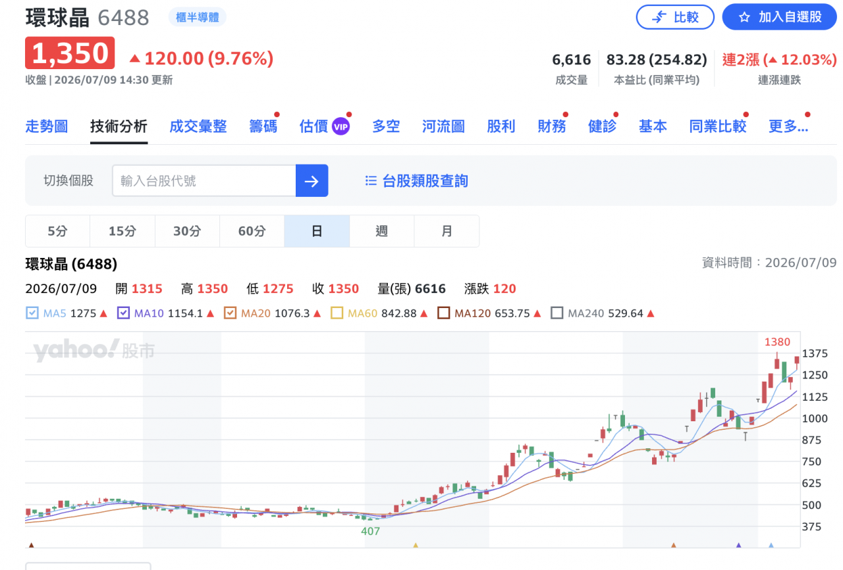
Task: Click the list icon beside 台股類股查詢
Action: 371,181
